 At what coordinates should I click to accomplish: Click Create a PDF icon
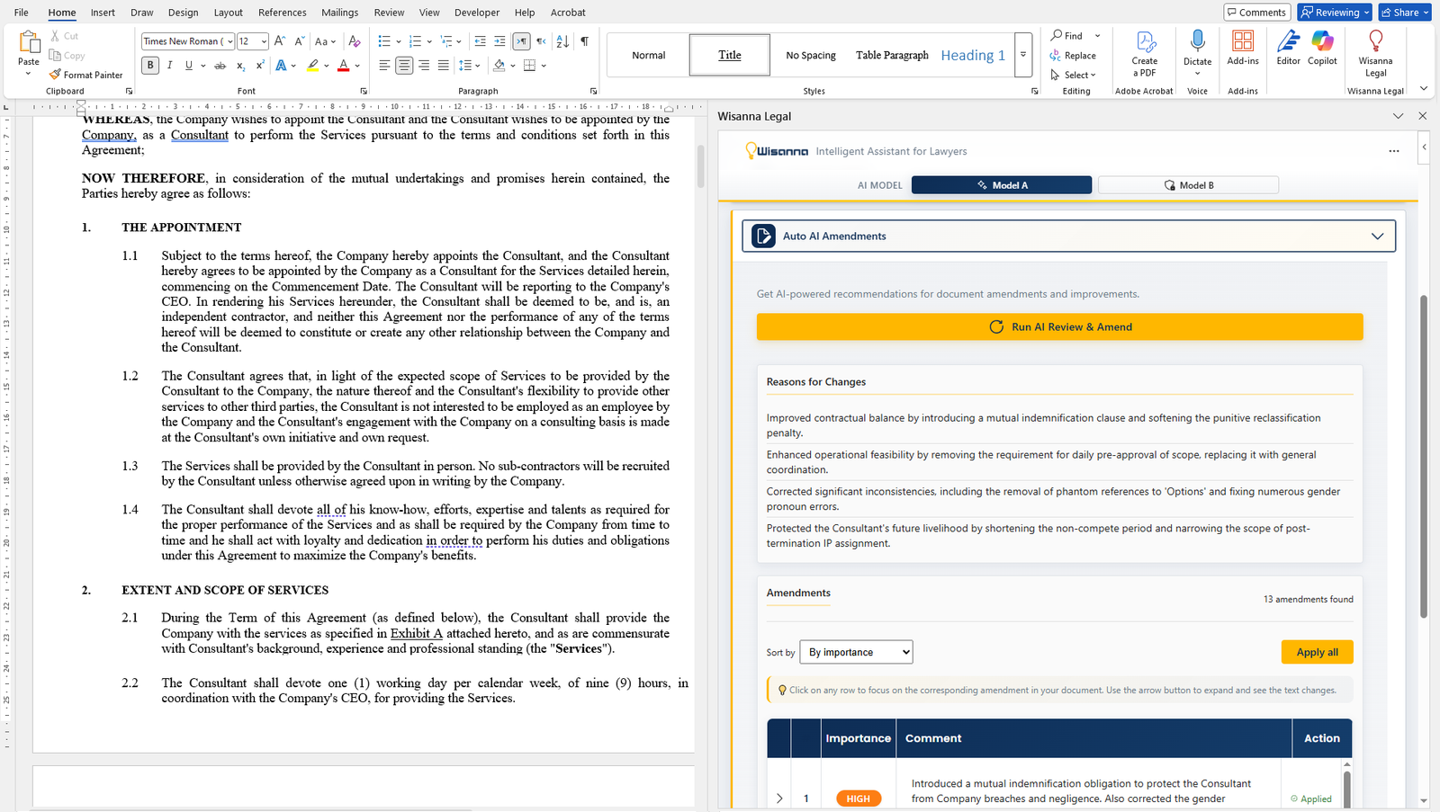point(1145,42)
